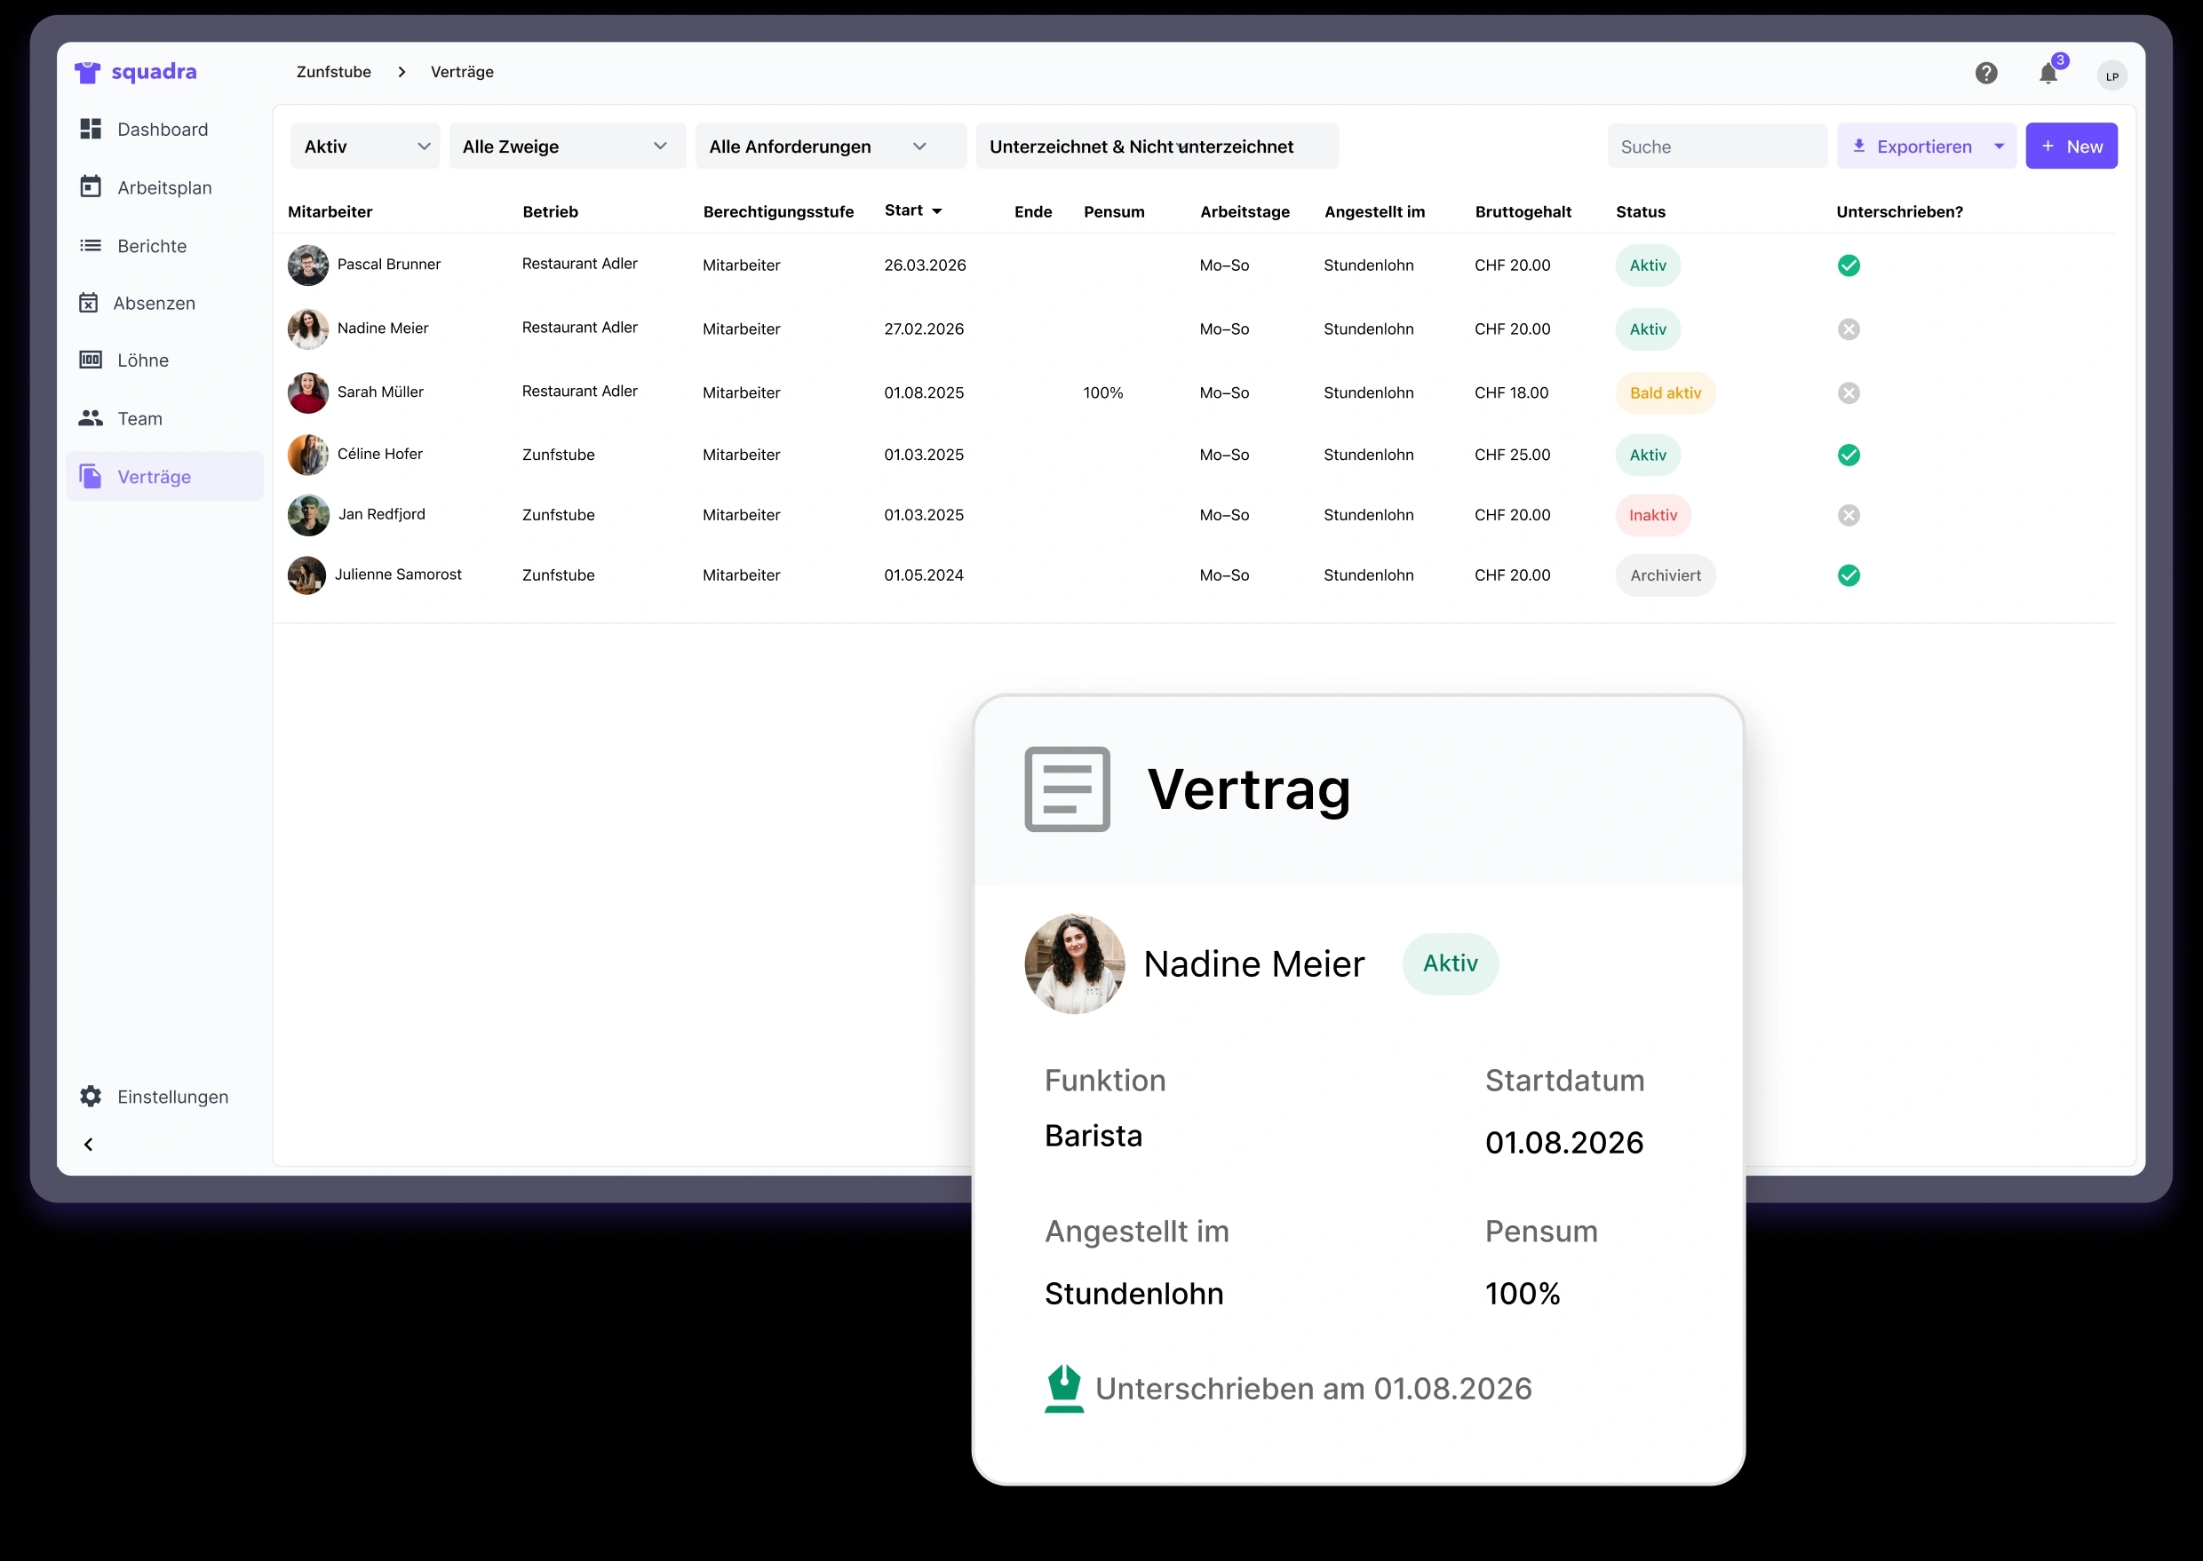The image size is (2203, 1561).
Task: Click unsigned cross for Nadine Meier row
Action: tap(1849, 329)
